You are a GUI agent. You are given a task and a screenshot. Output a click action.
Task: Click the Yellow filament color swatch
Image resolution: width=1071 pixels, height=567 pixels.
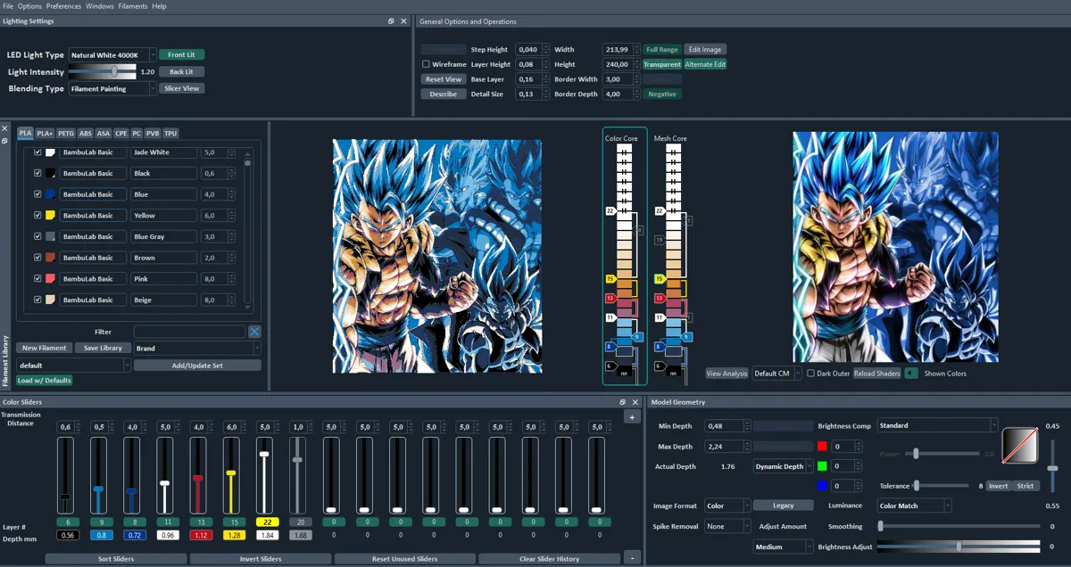pos(51,216)
